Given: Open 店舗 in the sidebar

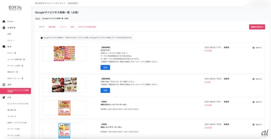Looking at the screenshot, I should click(9, 34).
